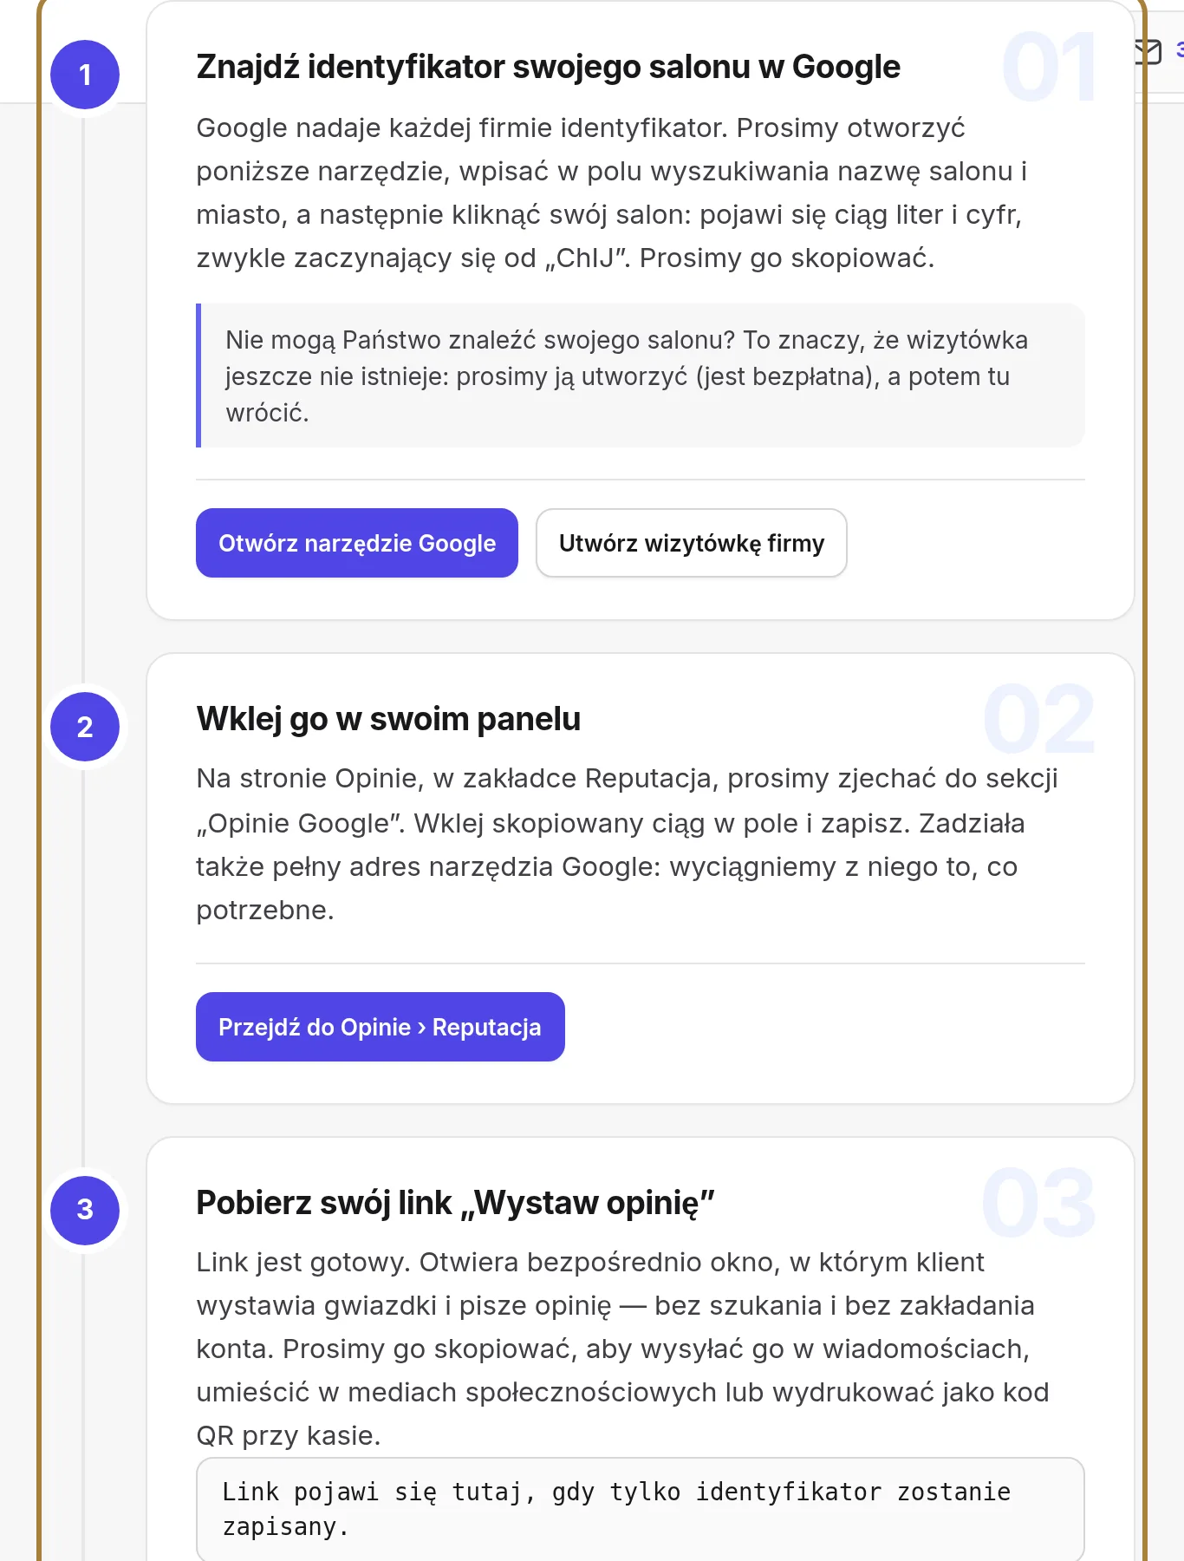1184x1561 pixels.
Task: Open the envelope mail icon
Action: click(1148, 52)
